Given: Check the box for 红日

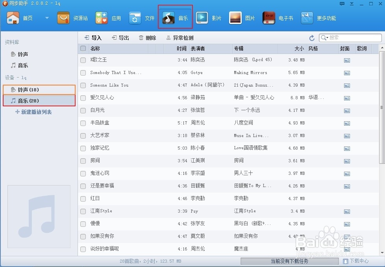Looking at the screenshot, I should (x=83, y=199).
